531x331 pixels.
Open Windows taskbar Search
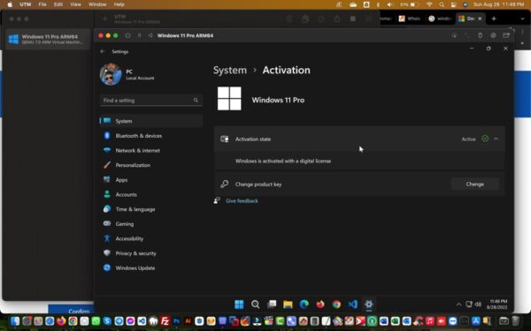tap(256, 305)
